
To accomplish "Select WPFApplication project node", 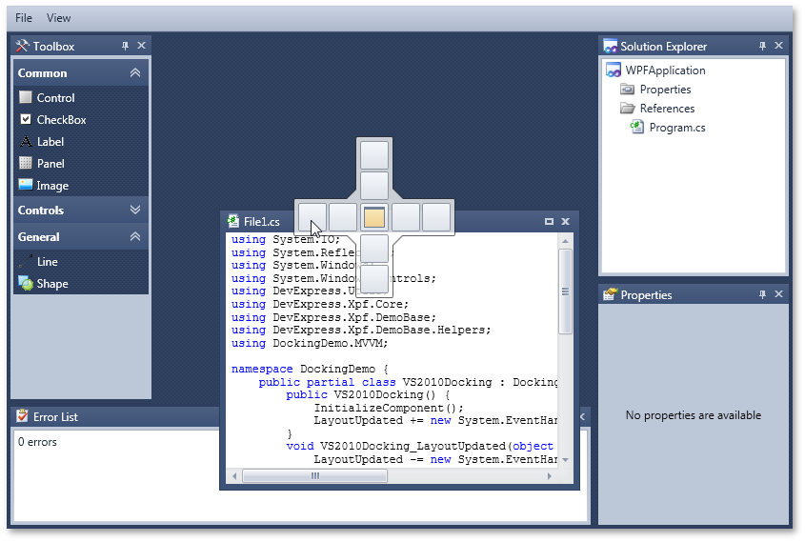I will click(664, 70).
